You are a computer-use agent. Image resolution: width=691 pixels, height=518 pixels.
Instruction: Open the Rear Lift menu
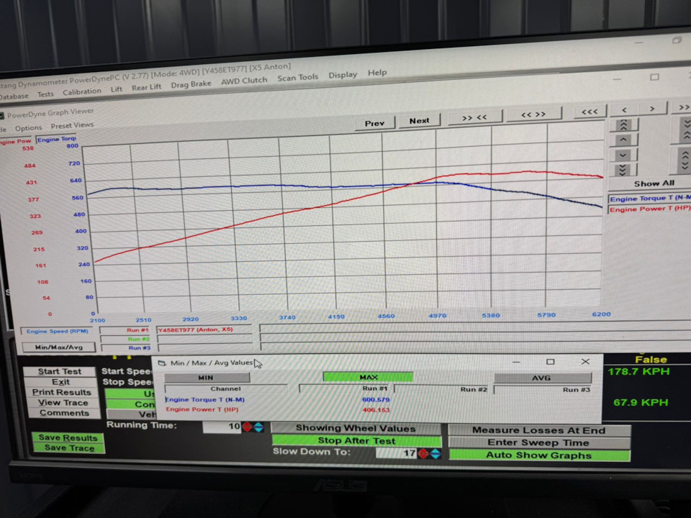tap(146, 87)
